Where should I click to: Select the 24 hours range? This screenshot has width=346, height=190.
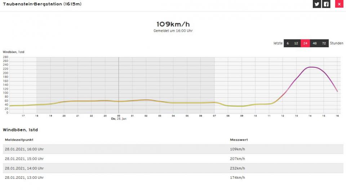click(x=305, y=43)
